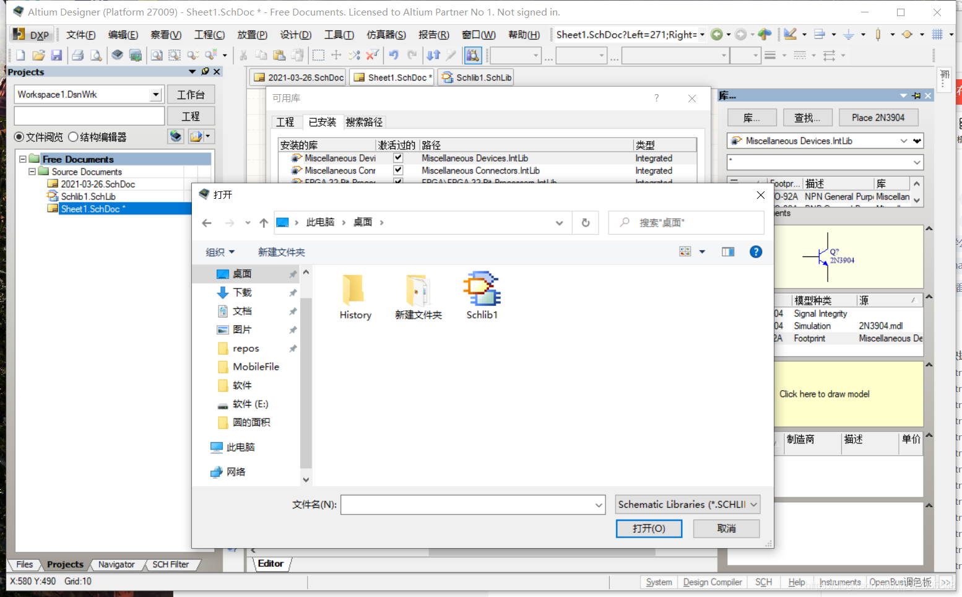Go up one folder level in dialog
This screenshot has width=962, height=597.
[264, 223]
